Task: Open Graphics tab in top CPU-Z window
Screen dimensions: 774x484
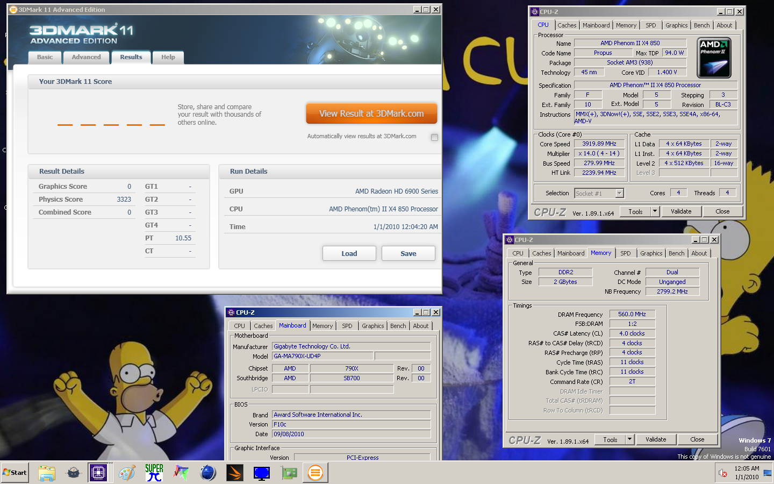Action: (x=676, y=25)
